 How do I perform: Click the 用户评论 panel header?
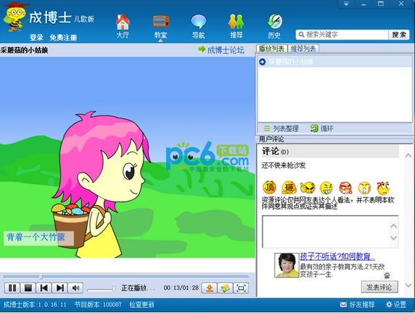(271, 139)
